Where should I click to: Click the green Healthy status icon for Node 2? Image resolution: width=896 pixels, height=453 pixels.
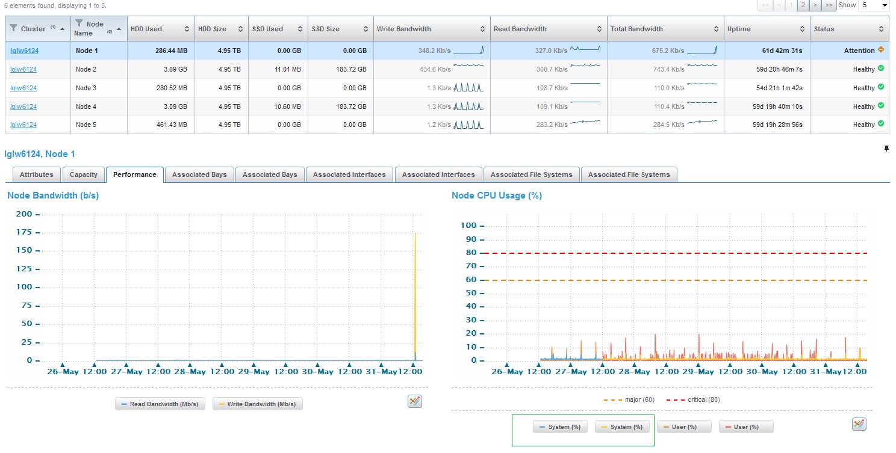point(881,69)
